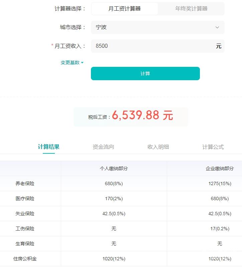Viewport: 242px width, 267px height.
Task: Click the 医疗保险 personal value 170(2%)
Action: coord(114,198)
